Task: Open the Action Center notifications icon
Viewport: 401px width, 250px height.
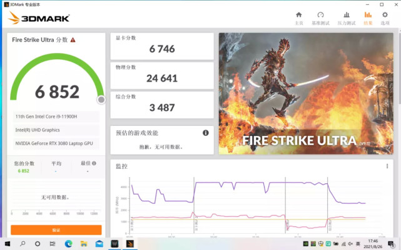Action: (x=391, y=244)
